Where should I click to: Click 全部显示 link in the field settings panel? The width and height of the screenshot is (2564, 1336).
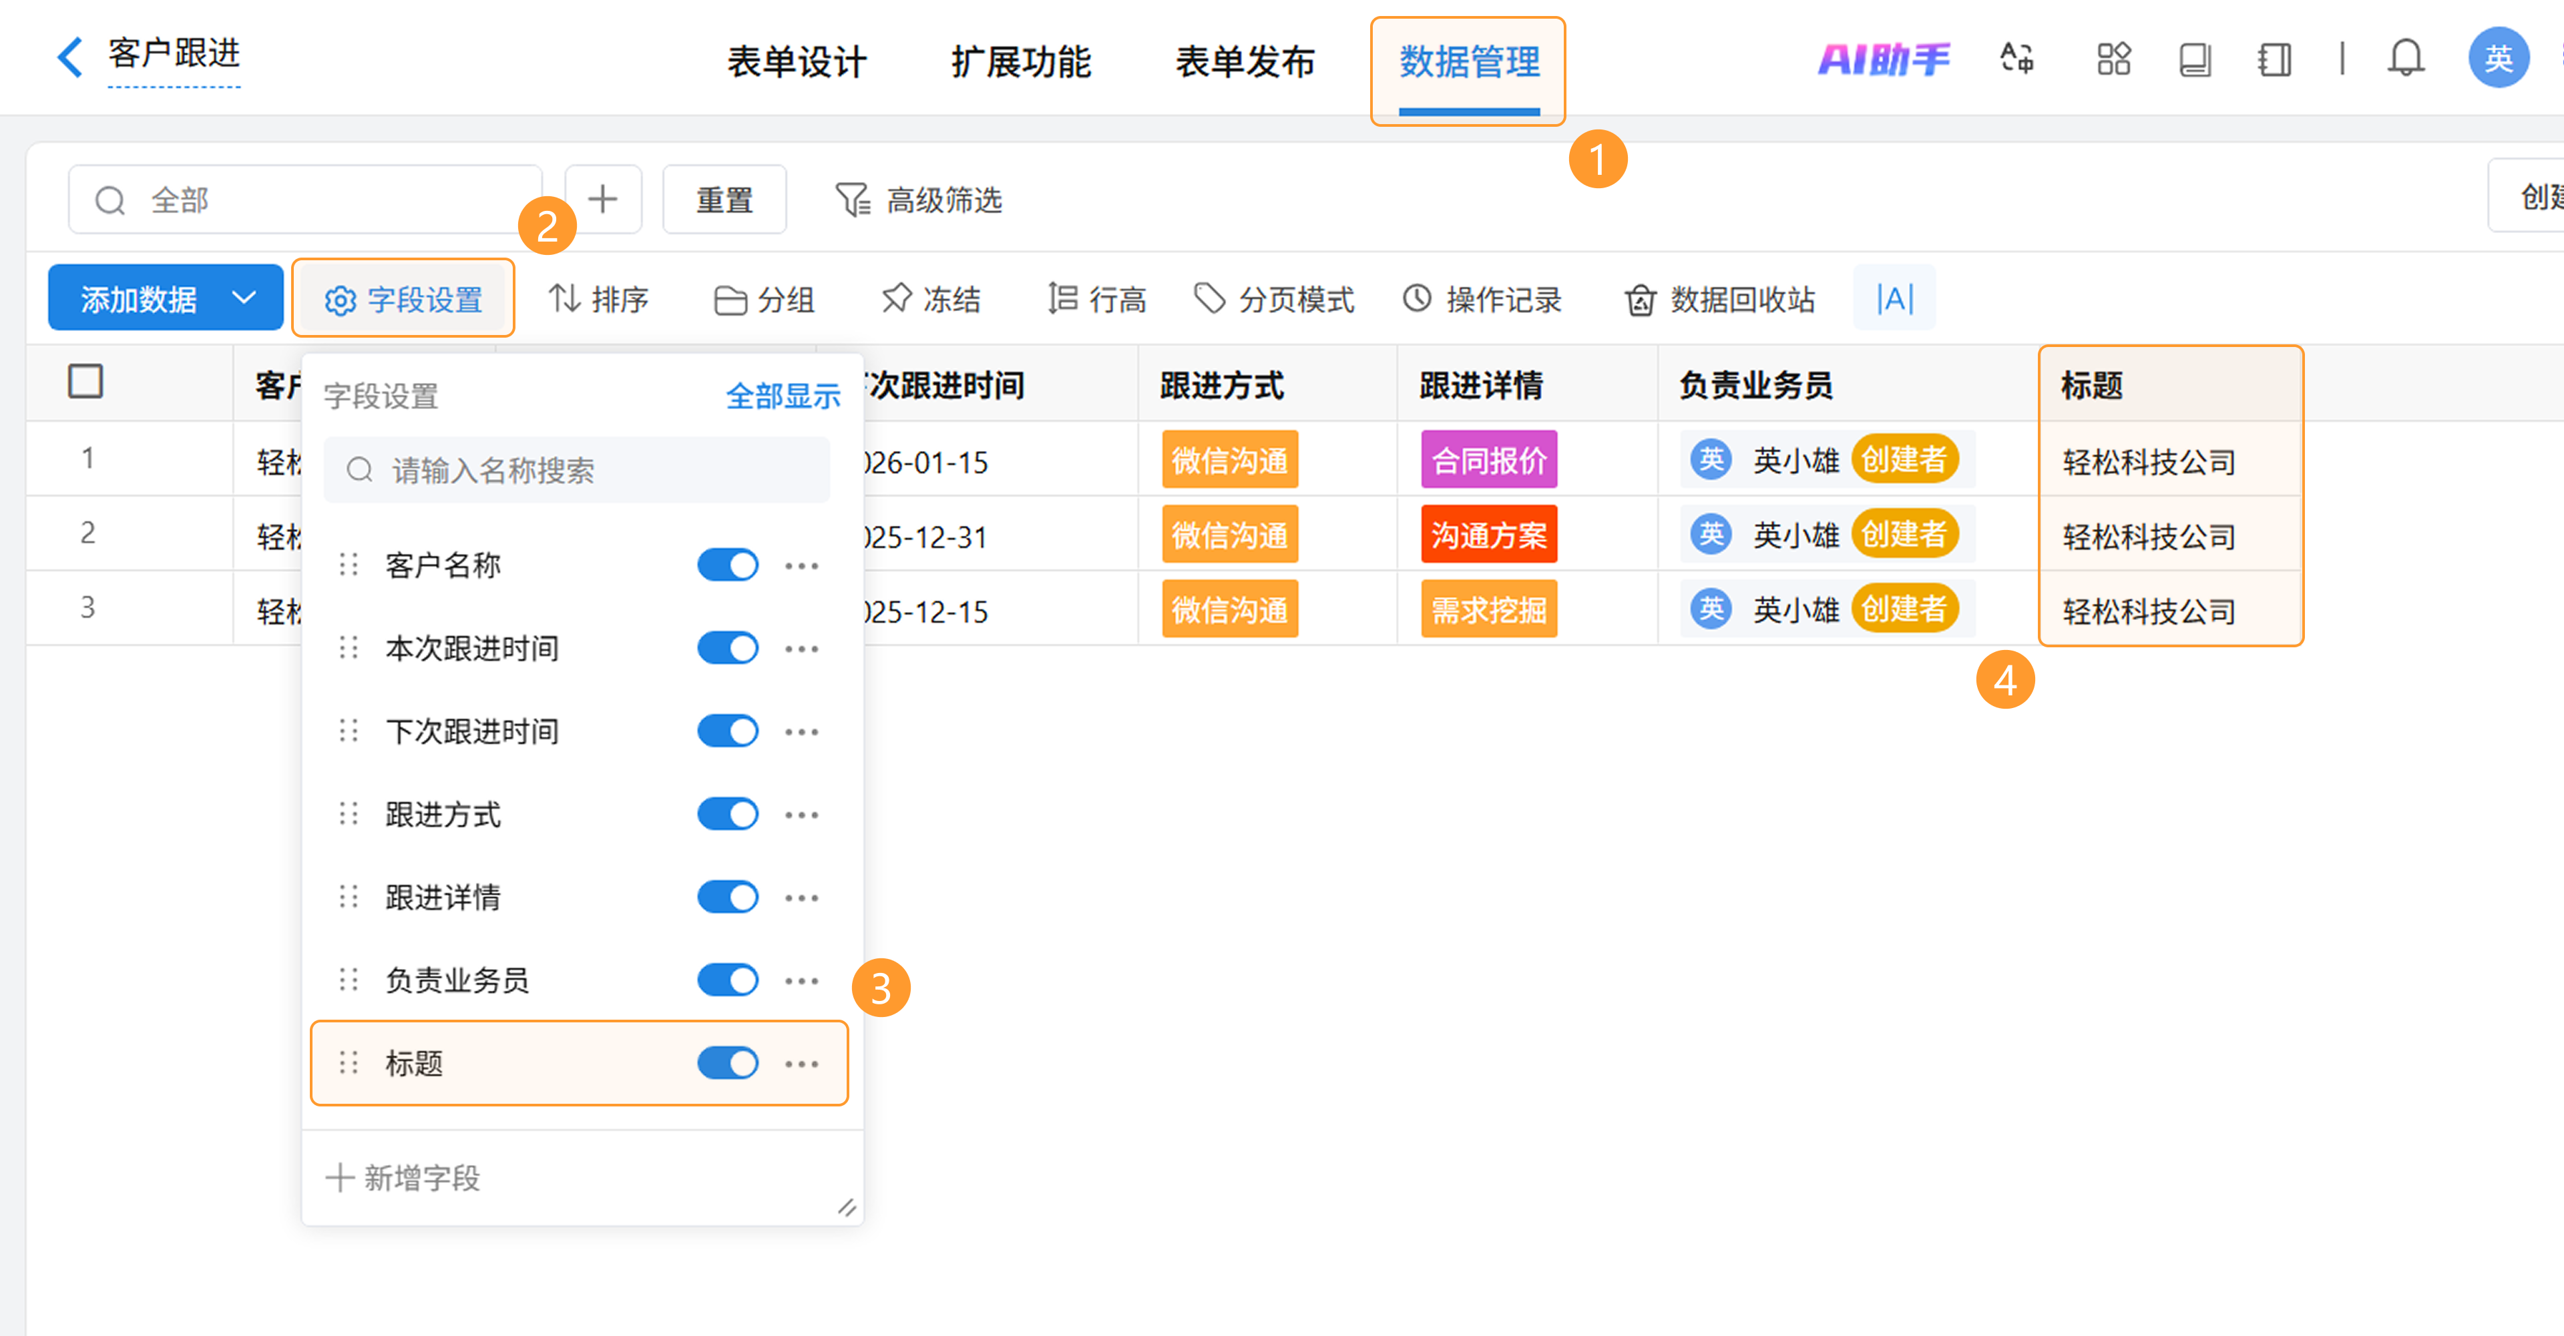point(783,396)
